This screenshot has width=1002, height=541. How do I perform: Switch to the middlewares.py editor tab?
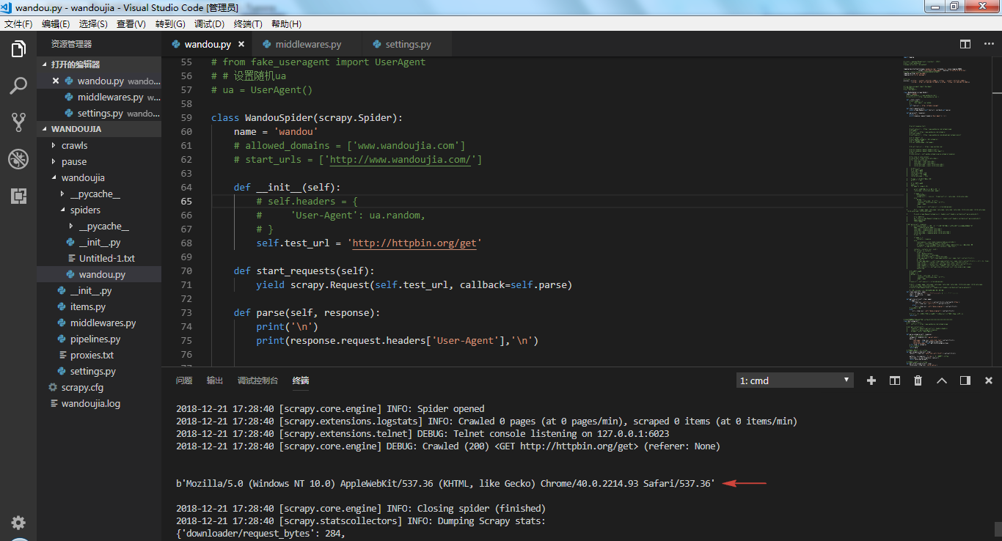(x=308, y=44)
